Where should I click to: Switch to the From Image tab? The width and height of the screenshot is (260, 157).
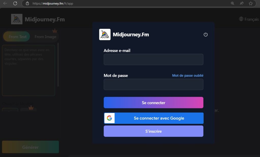(45, 37)
